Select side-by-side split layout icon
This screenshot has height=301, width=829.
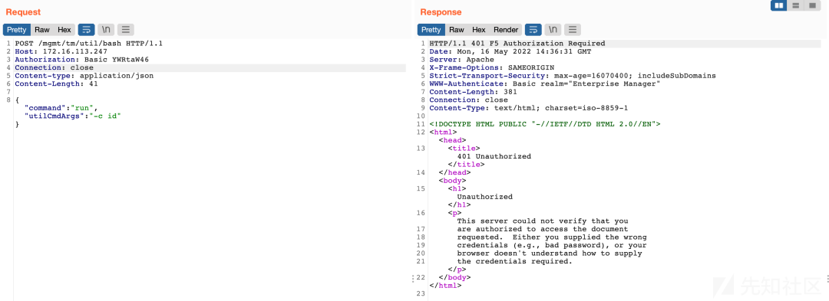[779, 5]
